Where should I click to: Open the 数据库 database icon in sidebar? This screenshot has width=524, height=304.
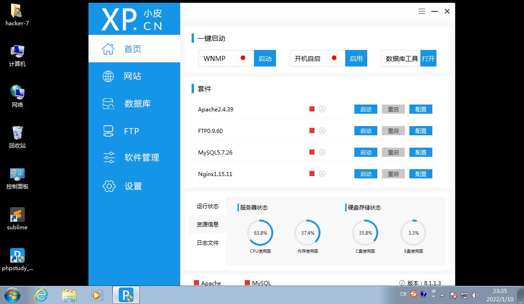[108, 104]
